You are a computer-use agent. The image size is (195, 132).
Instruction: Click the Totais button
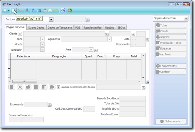[x=171, y=25]
